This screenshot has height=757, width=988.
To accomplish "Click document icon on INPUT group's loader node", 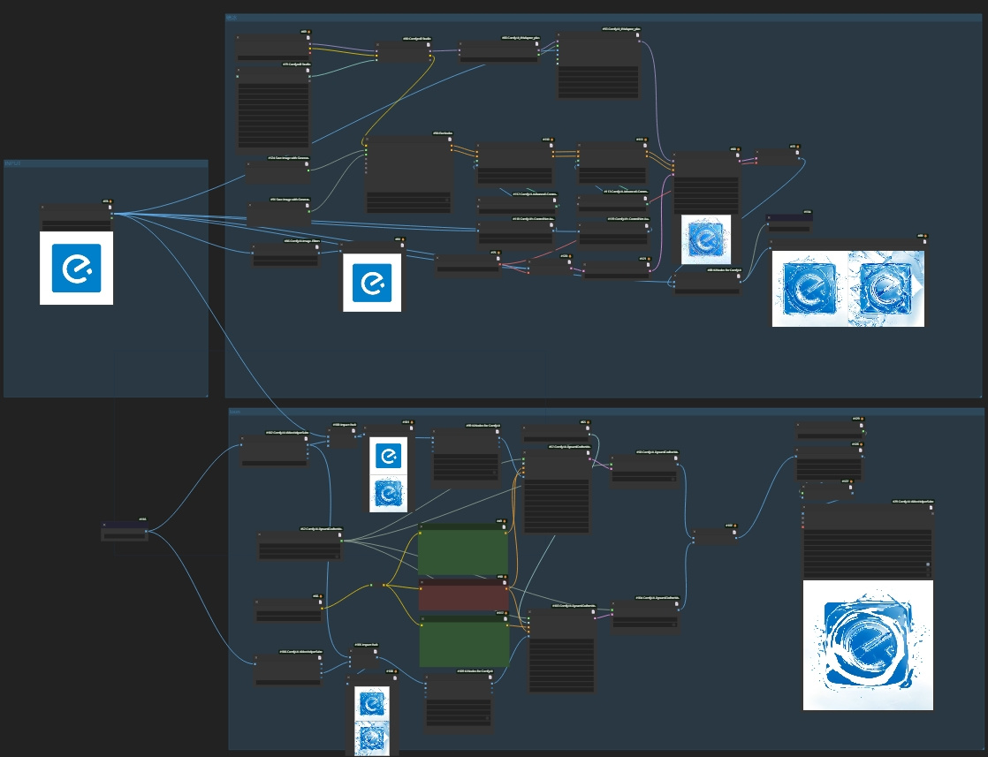I will tap(110, 208).
